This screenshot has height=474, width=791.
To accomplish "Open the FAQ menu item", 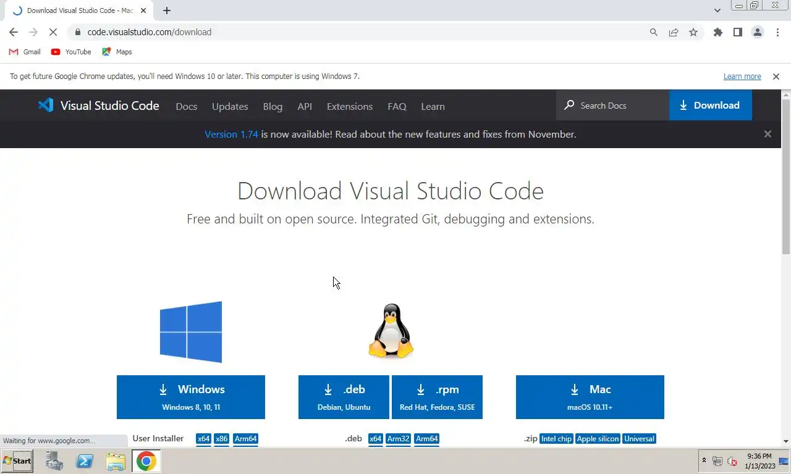I will pos(397,106).
